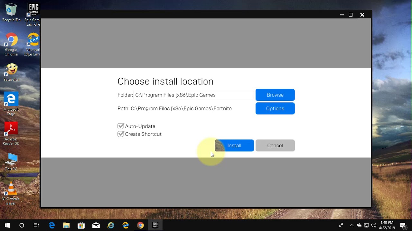Open the Action Center notifications icon

coord(403,225)
